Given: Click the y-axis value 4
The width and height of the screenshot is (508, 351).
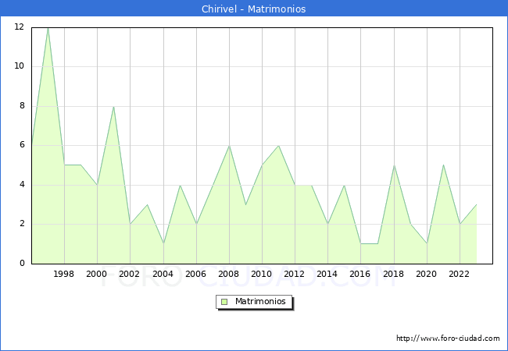Looking at the screenshot, I should coord(22,185).
